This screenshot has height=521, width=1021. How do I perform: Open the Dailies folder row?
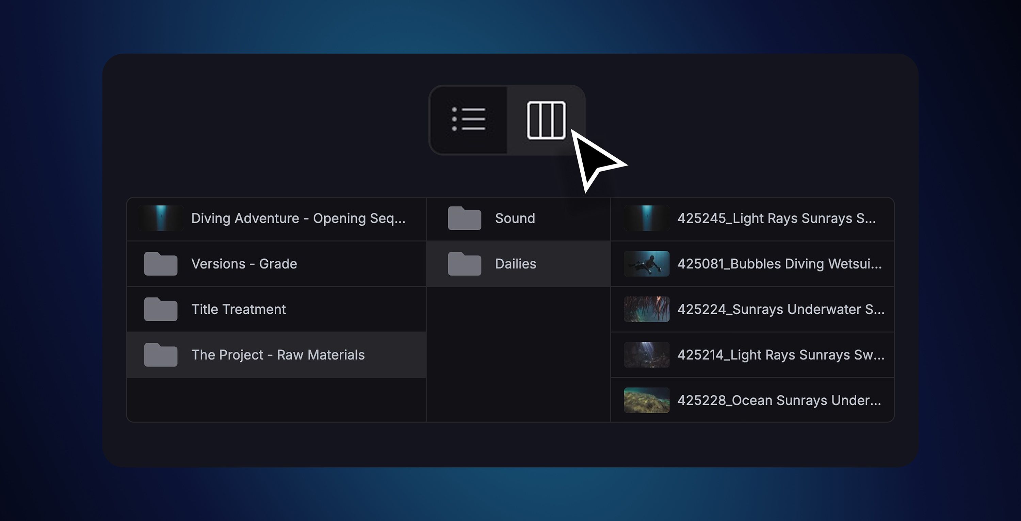tap(518, 264)
